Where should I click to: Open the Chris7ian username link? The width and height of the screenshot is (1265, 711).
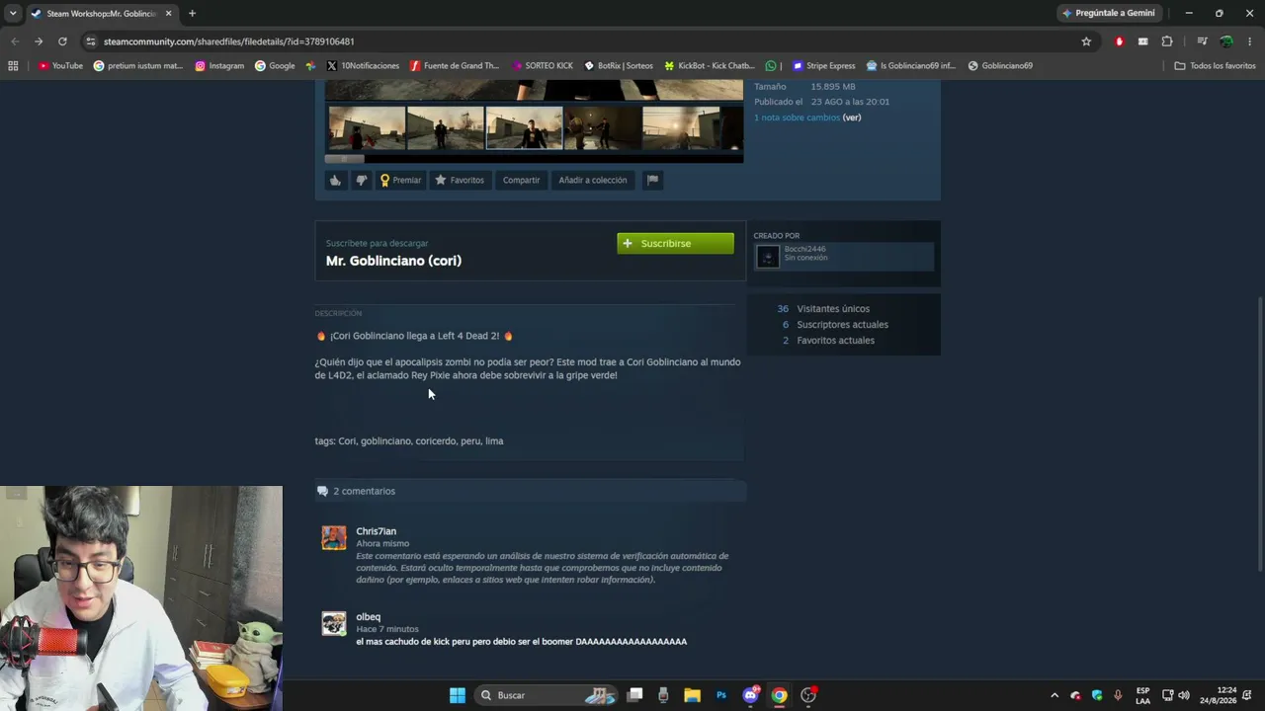pos(376,531)
